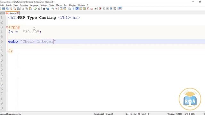Restore down the Notepad++ window

[200, 2]
